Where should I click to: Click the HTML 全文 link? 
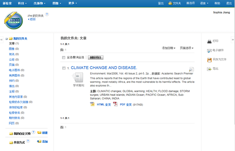click(104, 104)
